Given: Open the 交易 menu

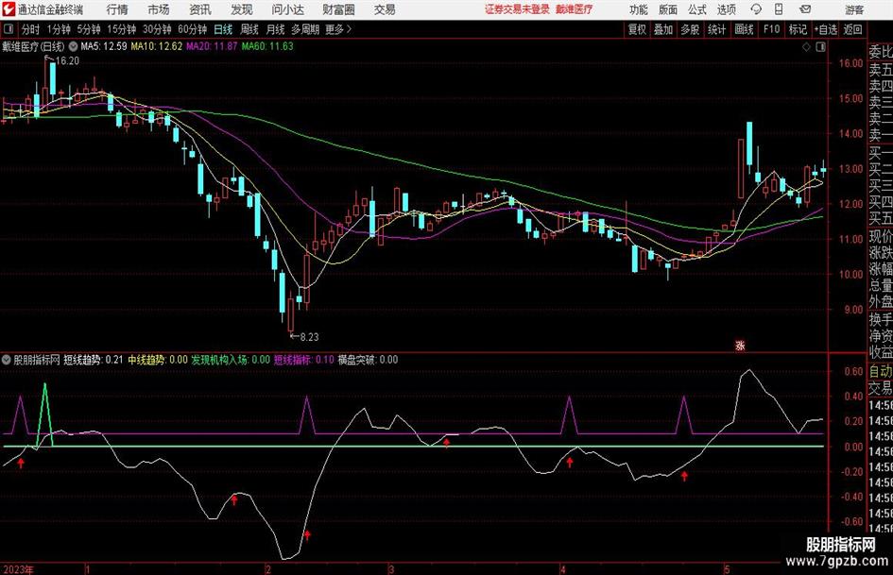Looking at the screenshot, I should tap(385, 9).
